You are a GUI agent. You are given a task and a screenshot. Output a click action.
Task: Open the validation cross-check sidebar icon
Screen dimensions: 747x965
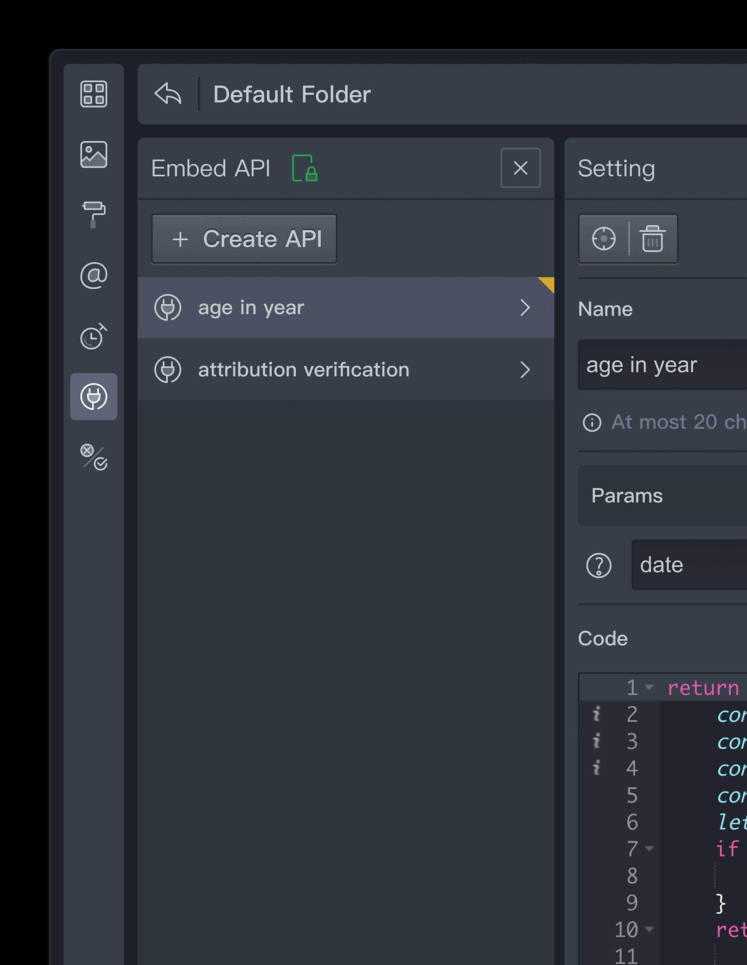[x=94, y=457]
